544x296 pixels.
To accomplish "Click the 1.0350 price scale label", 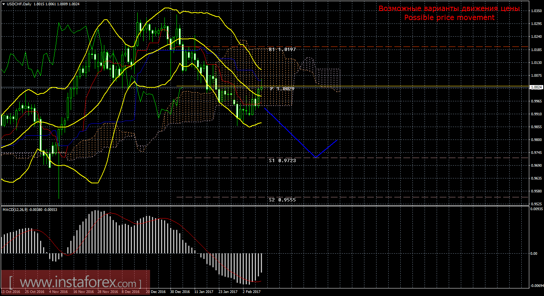I will pyautogui.click(x=536, y=11).
